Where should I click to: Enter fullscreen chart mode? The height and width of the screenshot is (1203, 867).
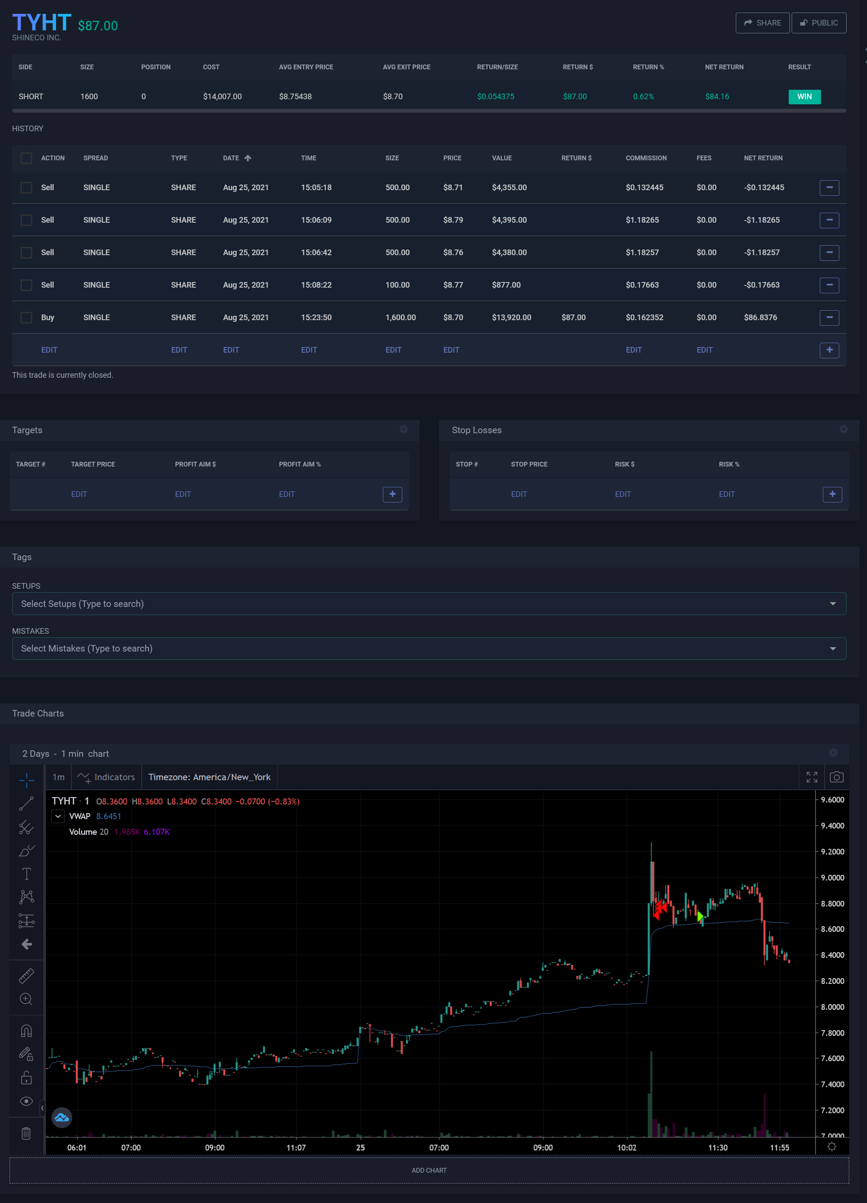coord(811,777)
